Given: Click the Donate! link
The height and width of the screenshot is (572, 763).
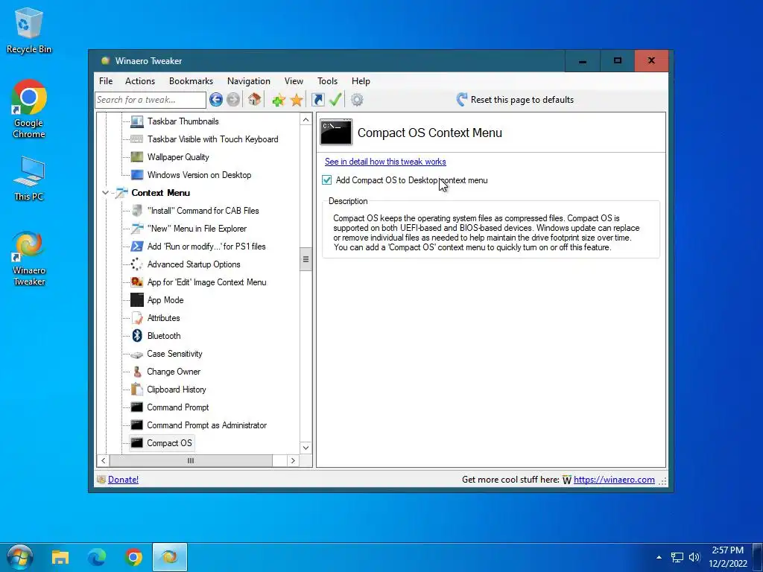Looking at the screenshot, I should click(123, 480).
